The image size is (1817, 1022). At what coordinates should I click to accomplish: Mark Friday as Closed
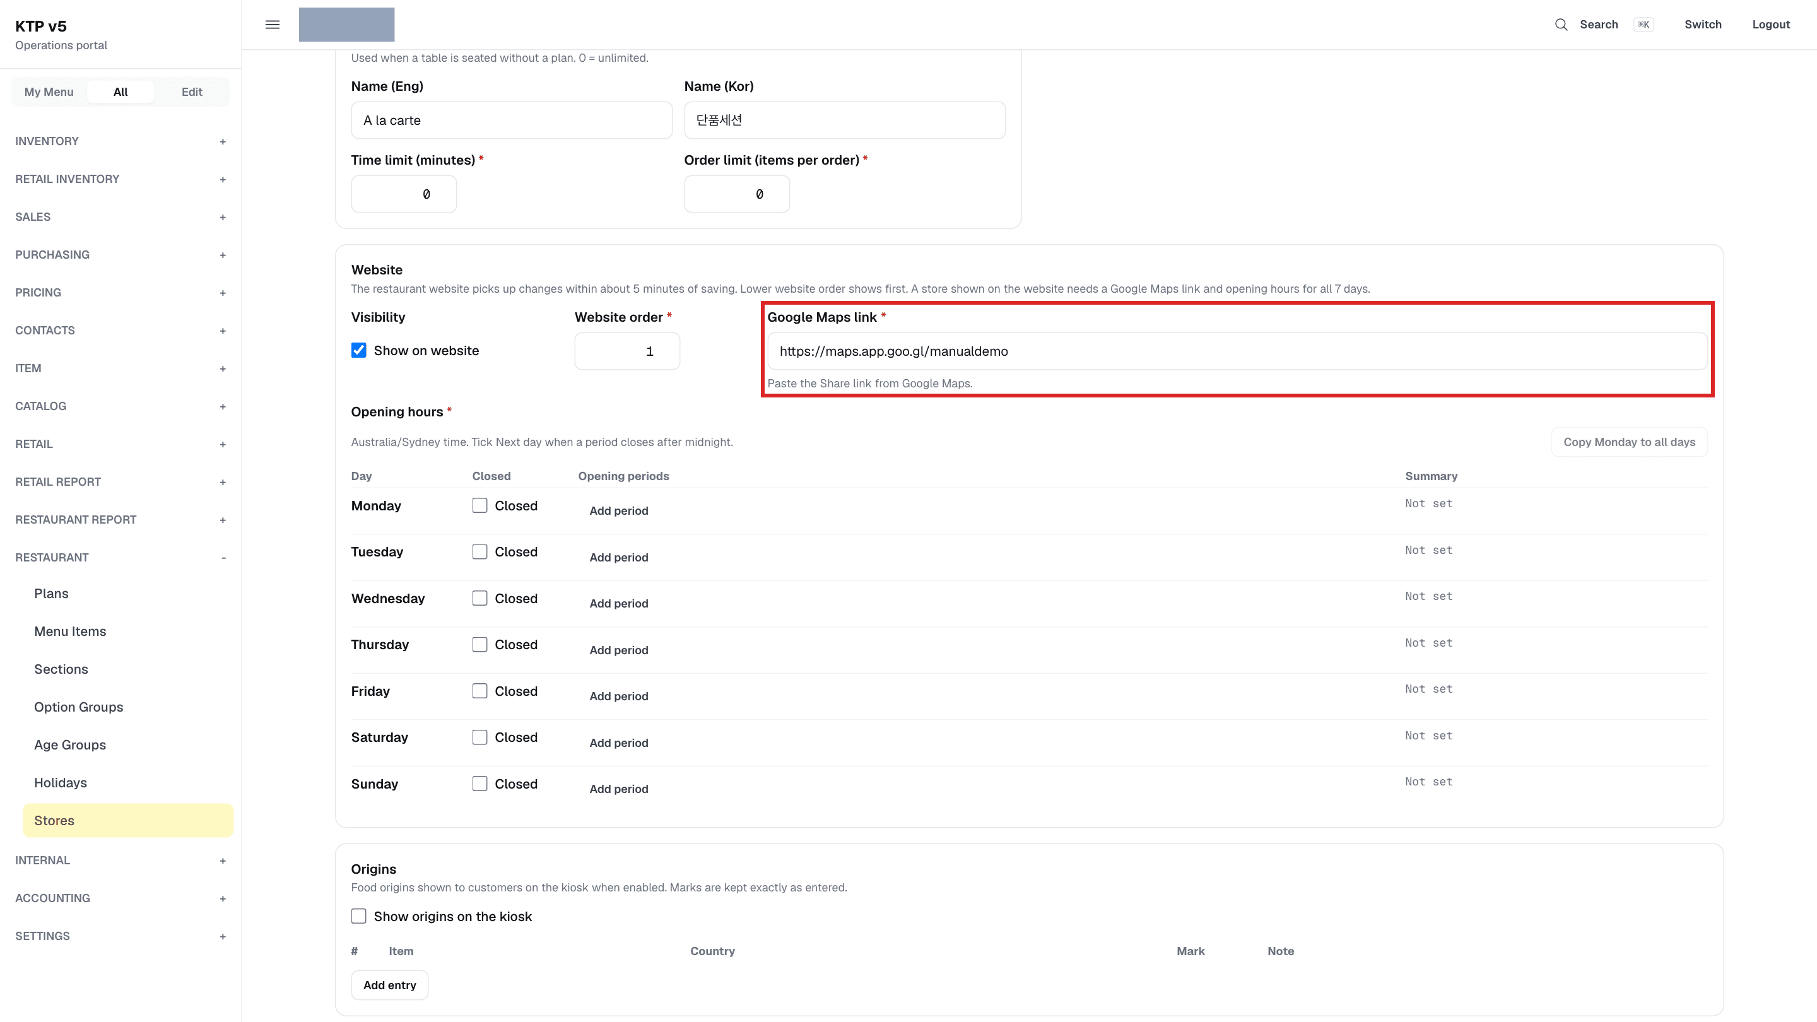pos(479,691)
